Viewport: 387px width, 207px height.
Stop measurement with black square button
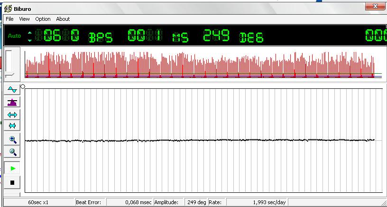(13, 182)
